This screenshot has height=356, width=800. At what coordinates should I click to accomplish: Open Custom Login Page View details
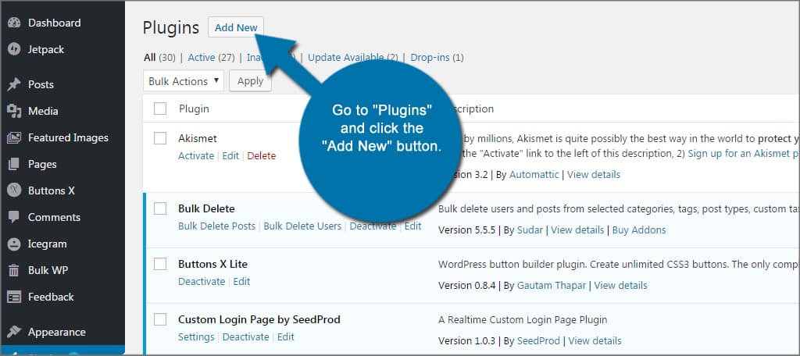[595, 340]
